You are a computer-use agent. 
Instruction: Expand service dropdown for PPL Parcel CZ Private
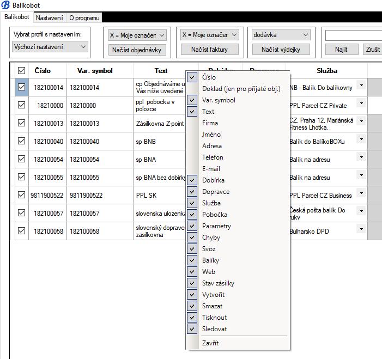tap(361, 104)
